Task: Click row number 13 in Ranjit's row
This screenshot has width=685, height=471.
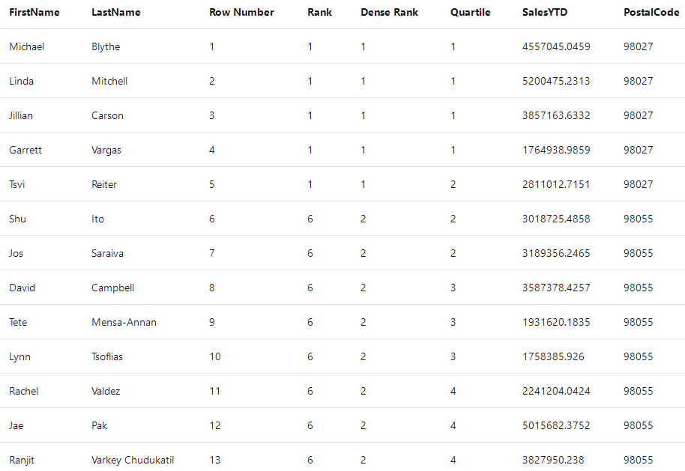Action: coord(215,461)
